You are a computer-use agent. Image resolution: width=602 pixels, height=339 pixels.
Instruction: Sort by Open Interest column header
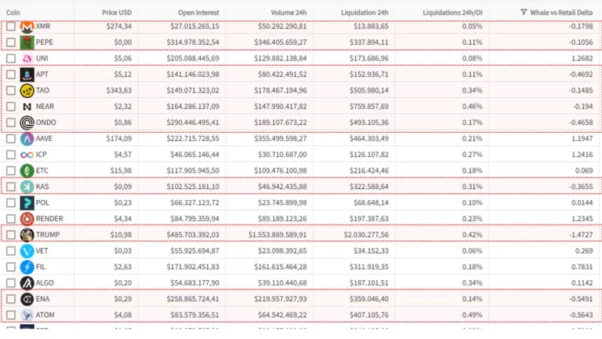(198, 13)
